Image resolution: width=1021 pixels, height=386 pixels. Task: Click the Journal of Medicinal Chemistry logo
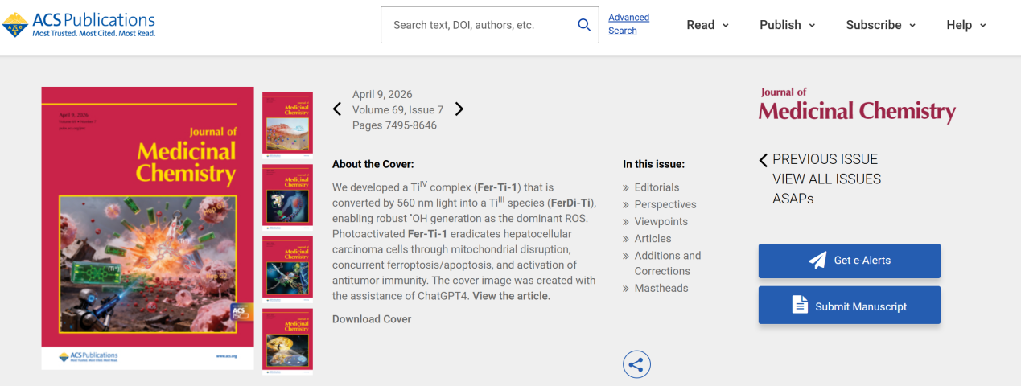click(x=857, y=105)
